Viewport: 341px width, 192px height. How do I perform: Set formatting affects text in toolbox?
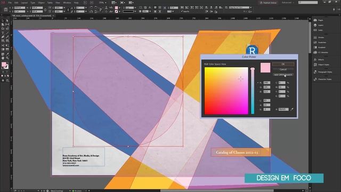pos(7,71)
